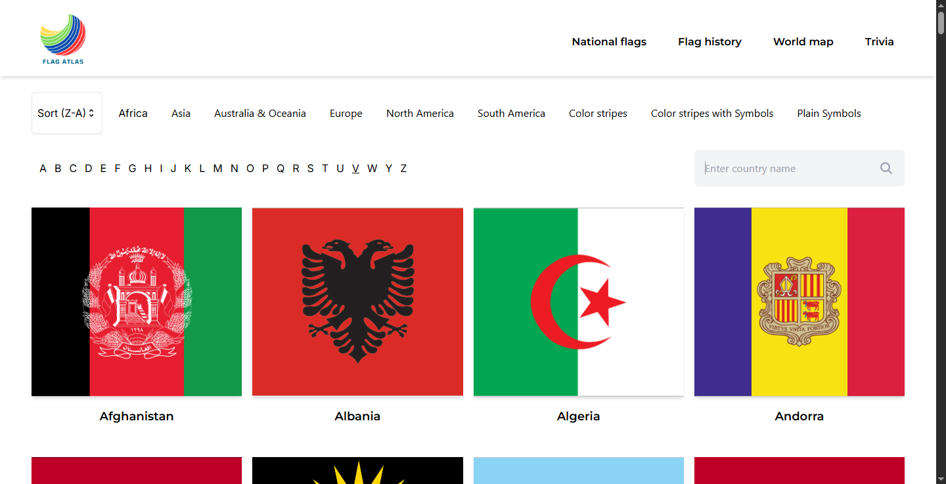Screen dimensions: 946x484
Task: Jump to letter E countries
Action: point(103,168)
